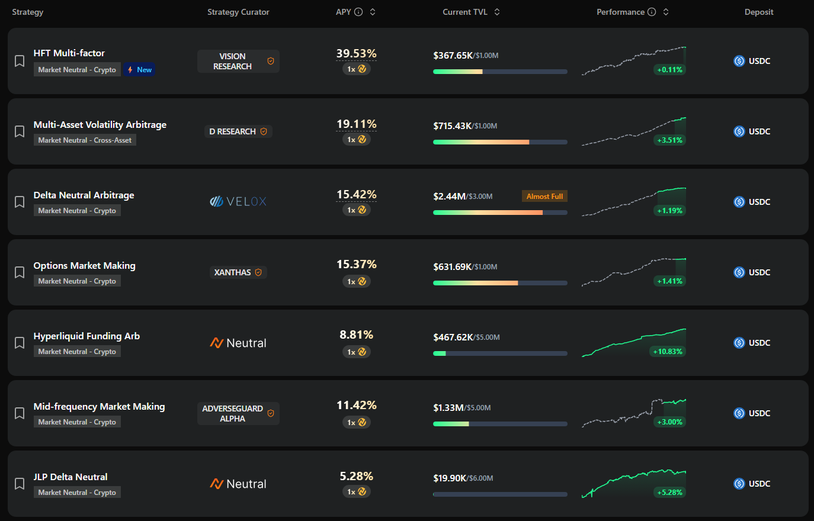Click Neutral logo for Hyperliquid Funding Arb
Image resolution: width=814 pixels, height=521 pixels.
coord(238,343)
